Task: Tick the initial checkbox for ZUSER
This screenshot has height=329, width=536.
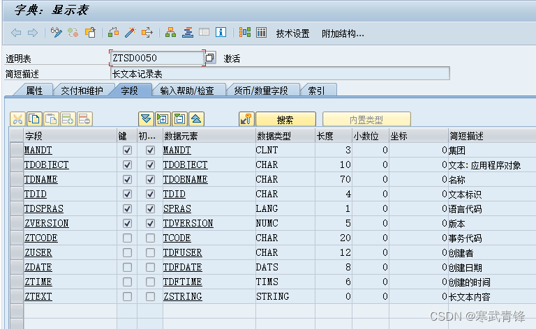Action: click(150, 252)
